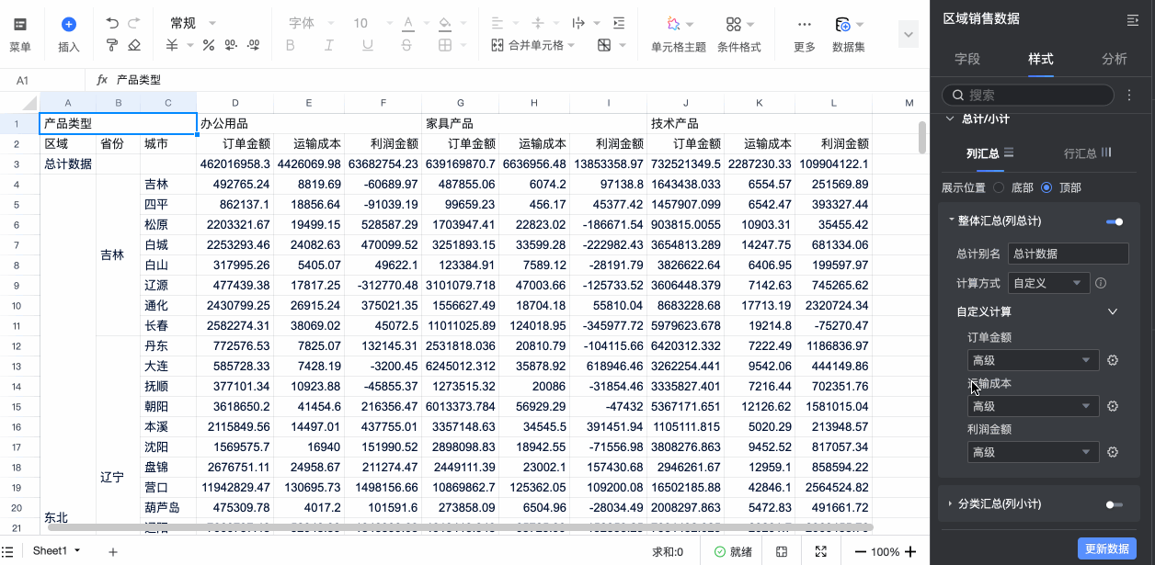
Task: Click three-dot menu beside search box
Action: (1130, 95)
